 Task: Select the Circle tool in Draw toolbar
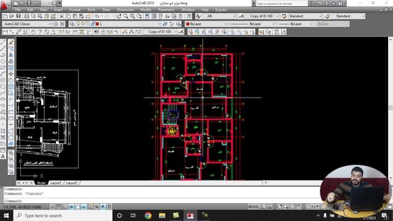[3, 80]
